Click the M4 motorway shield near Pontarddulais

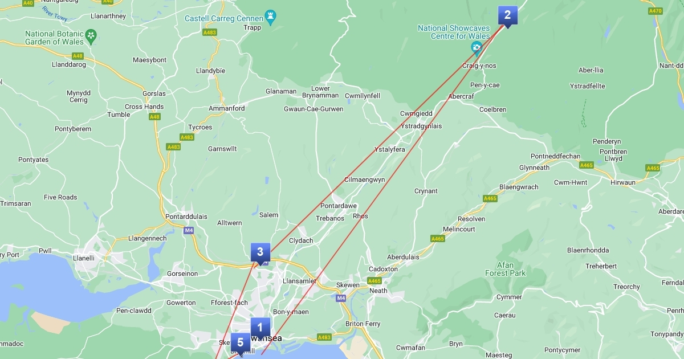pyautogui.click(x=189, y=230)
